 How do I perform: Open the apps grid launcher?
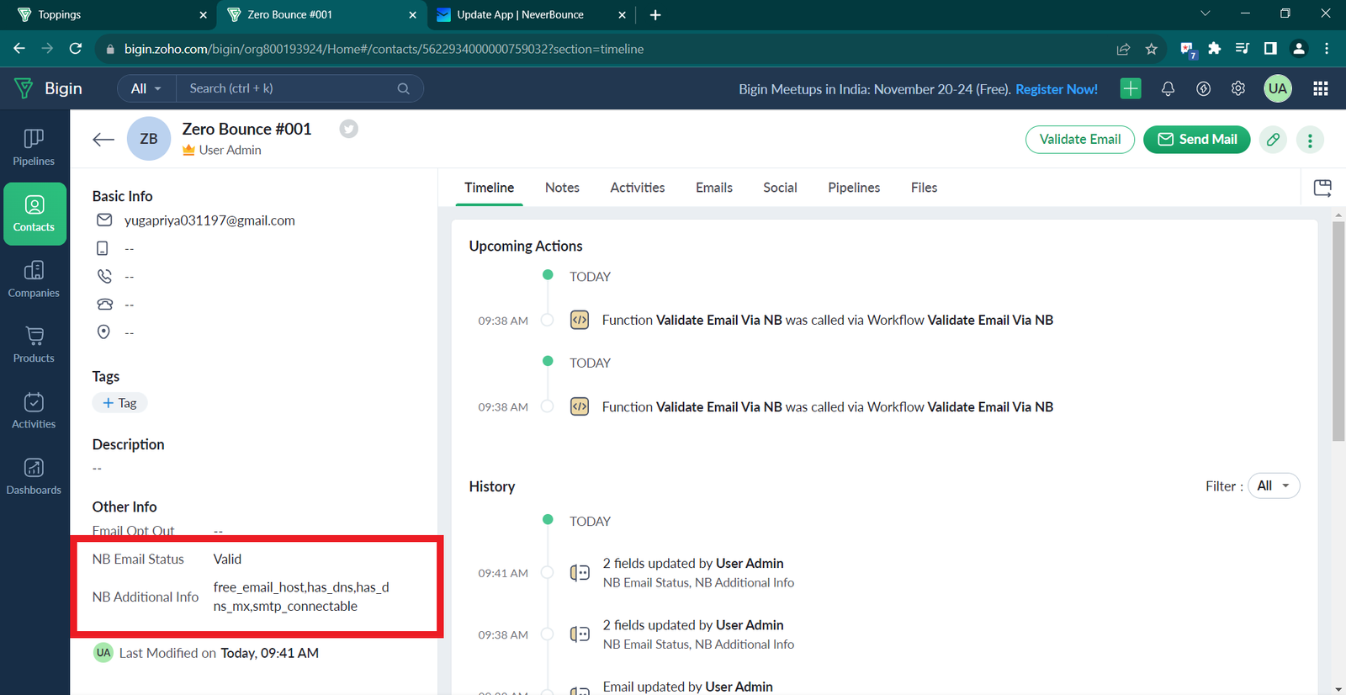pyautogui.click(x=1321, y=88)
